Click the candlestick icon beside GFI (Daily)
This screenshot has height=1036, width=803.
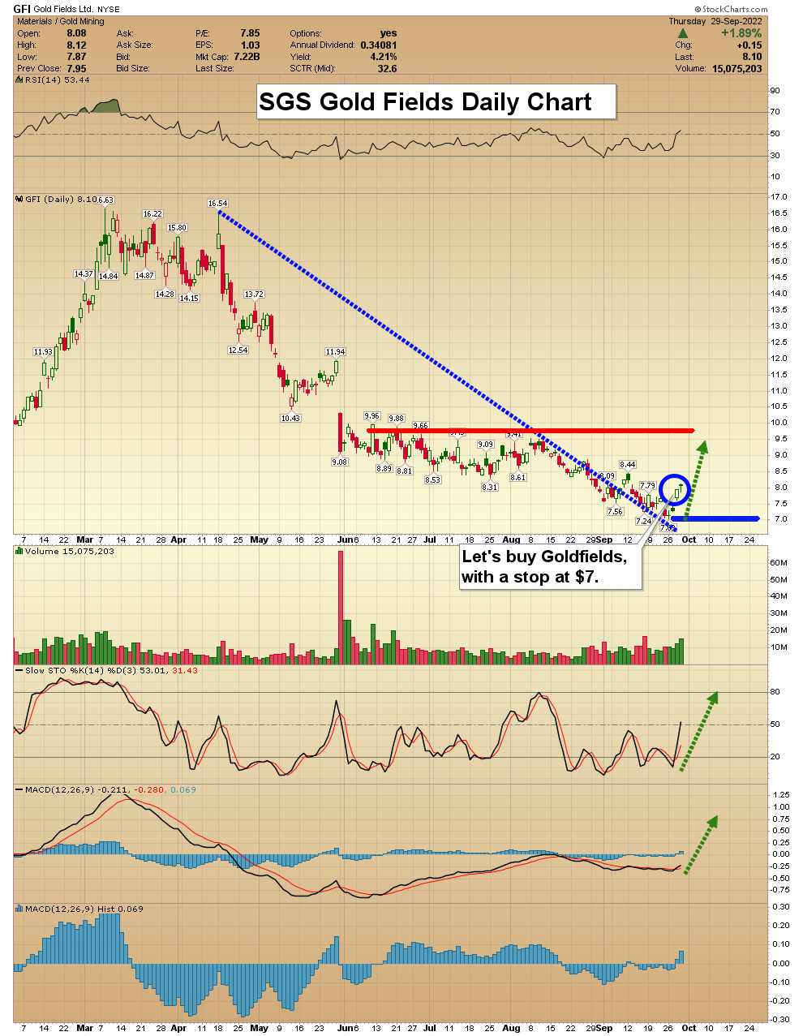[19, 199]
